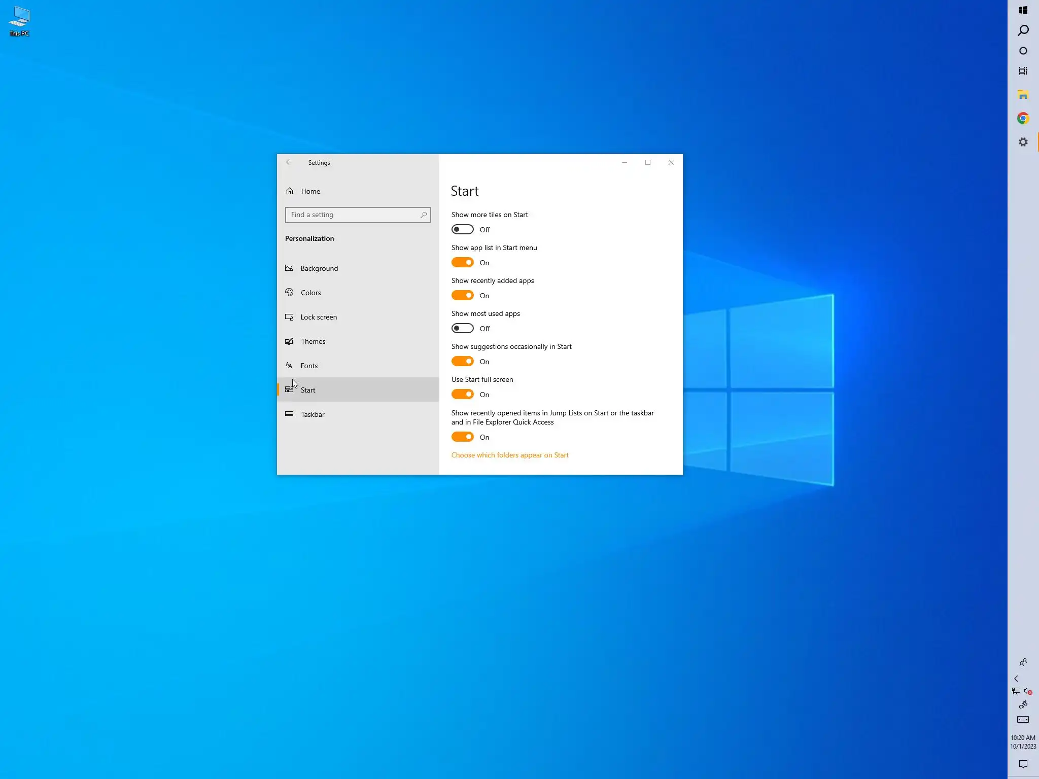Open Choose which folders appear on Start
Viewport: 1039px width, 779px height.
[x=509, y=455]
